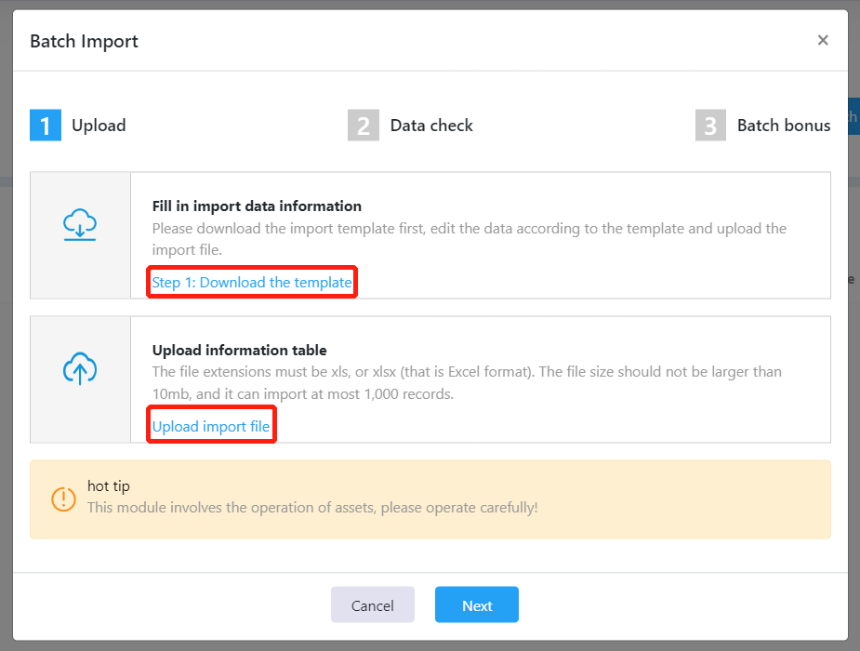The height and width of the screenshot is (651, 860).
Task: Click the Upload import file link
Action: (211, 426)
